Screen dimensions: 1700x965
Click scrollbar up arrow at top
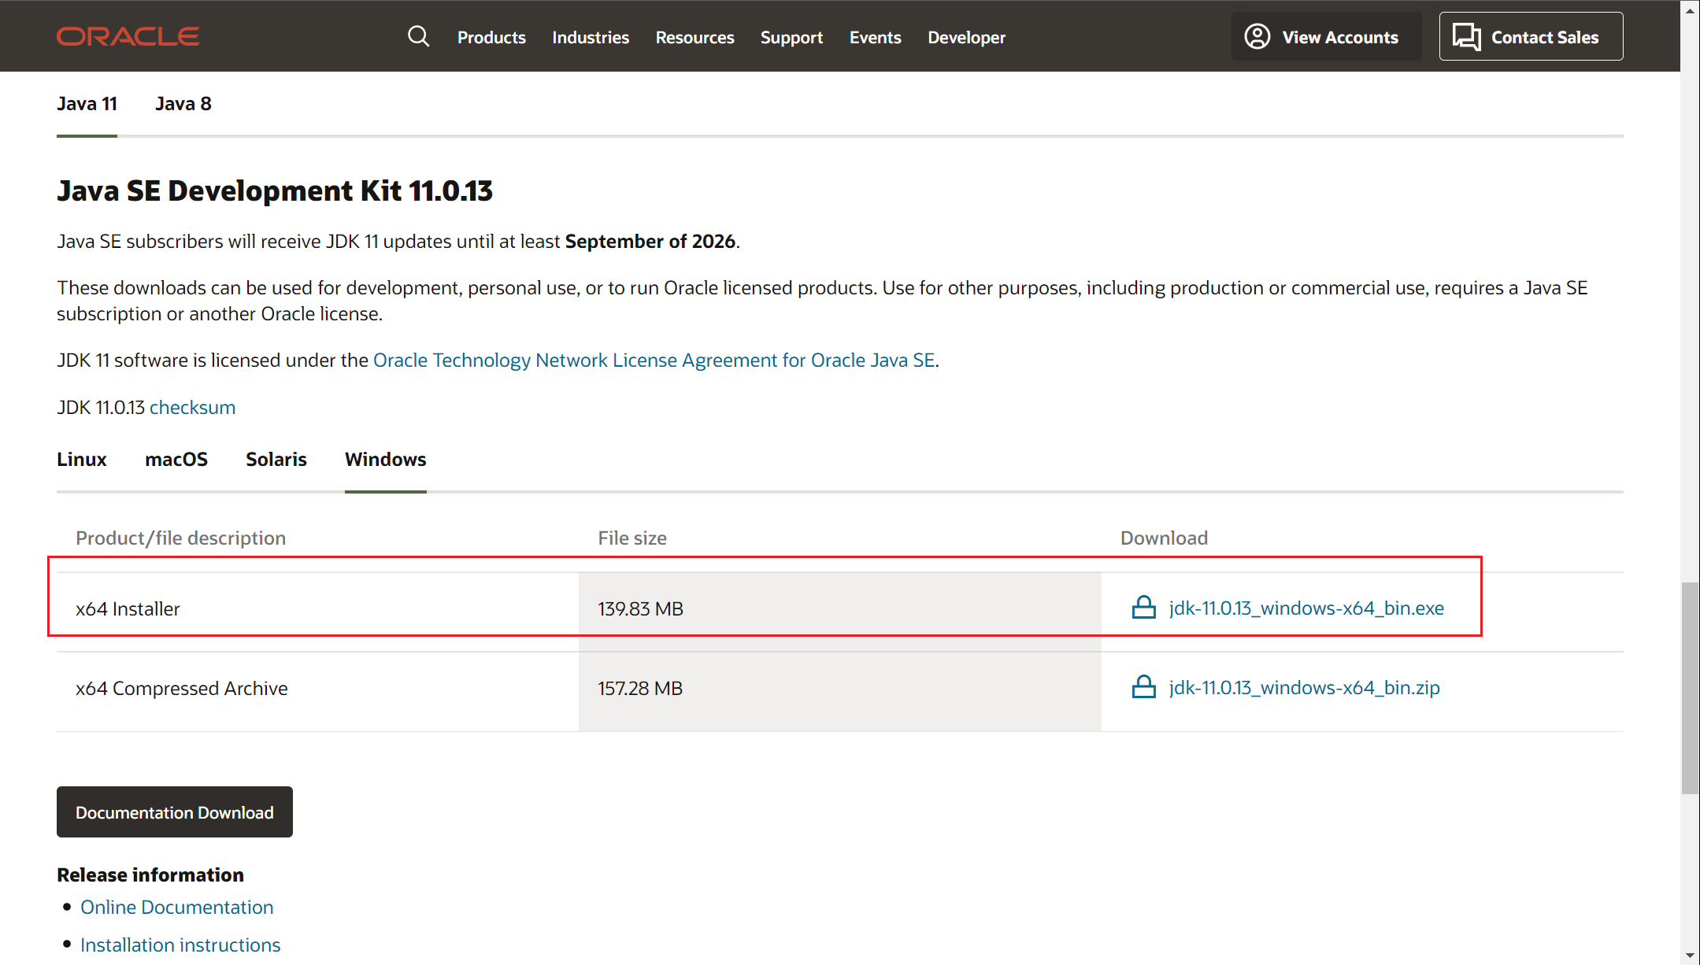point(1690,9)
